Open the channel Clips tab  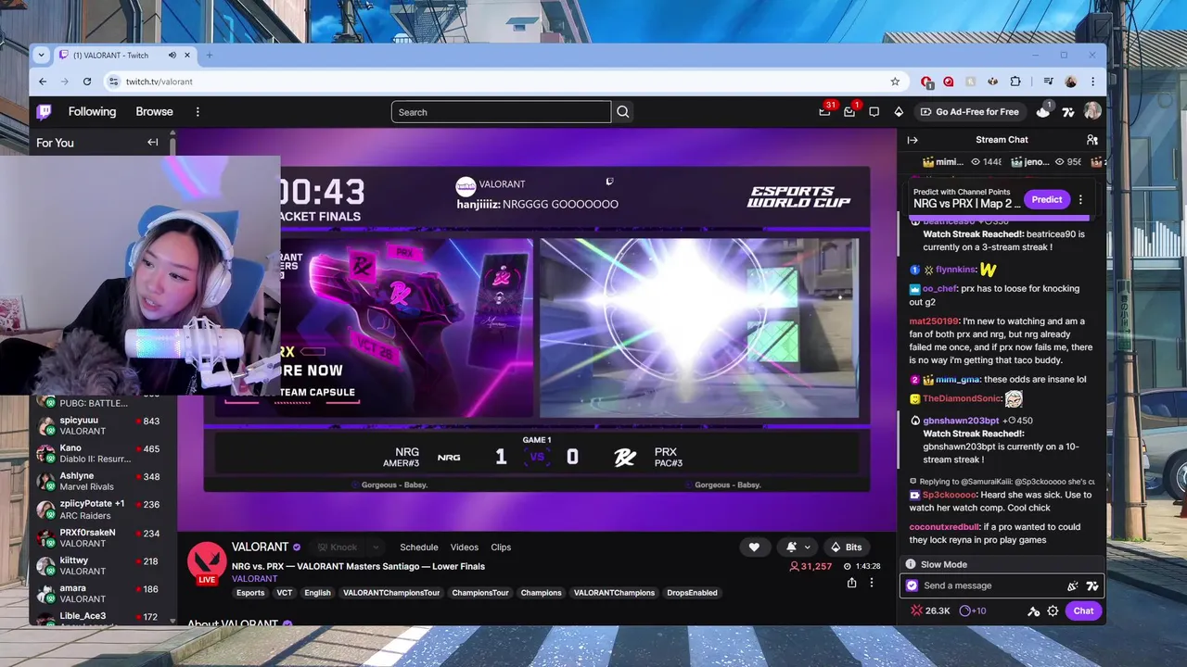pyautogui.click(x=501, y=547)
